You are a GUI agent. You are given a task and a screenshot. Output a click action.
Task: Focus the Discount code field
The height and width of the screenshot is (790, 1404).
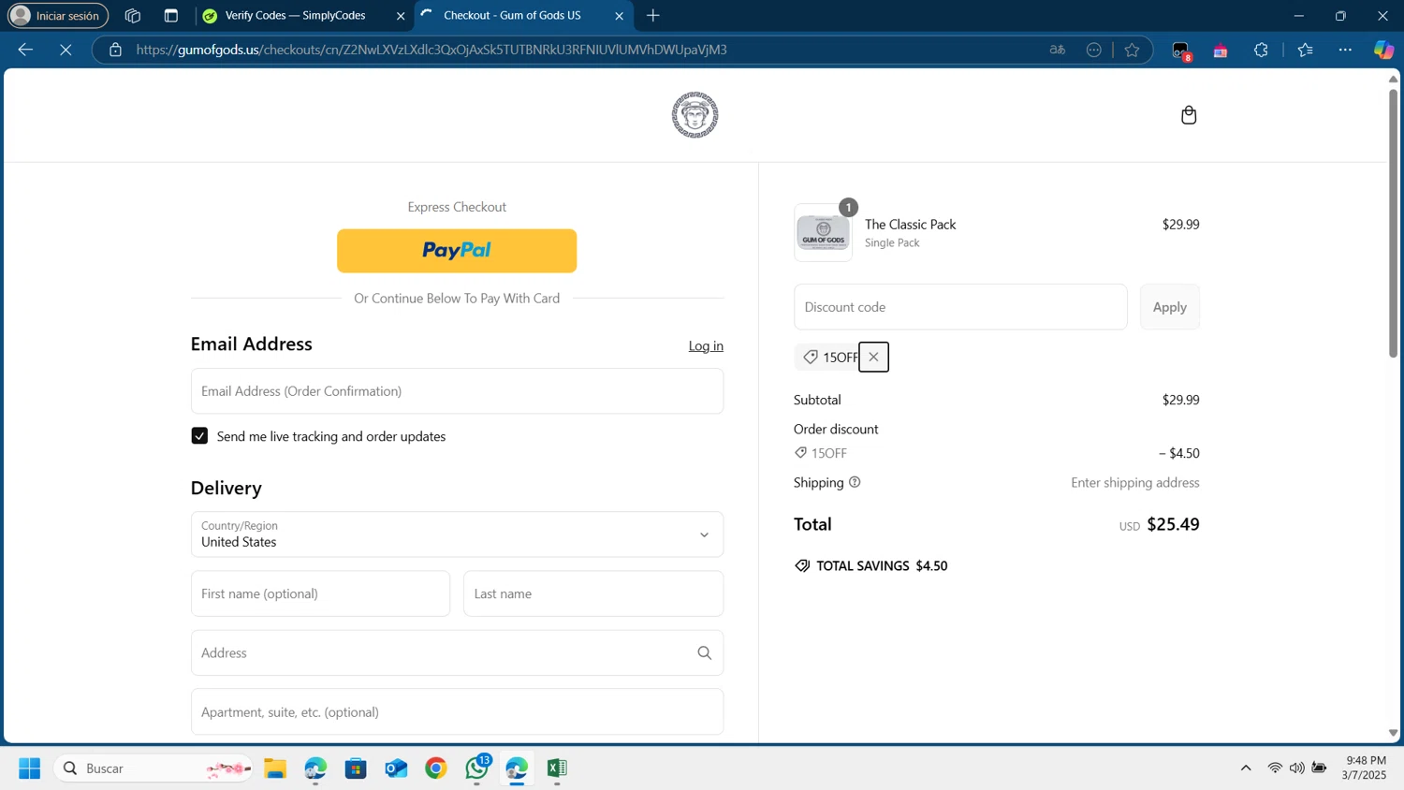tap(960, 307)
